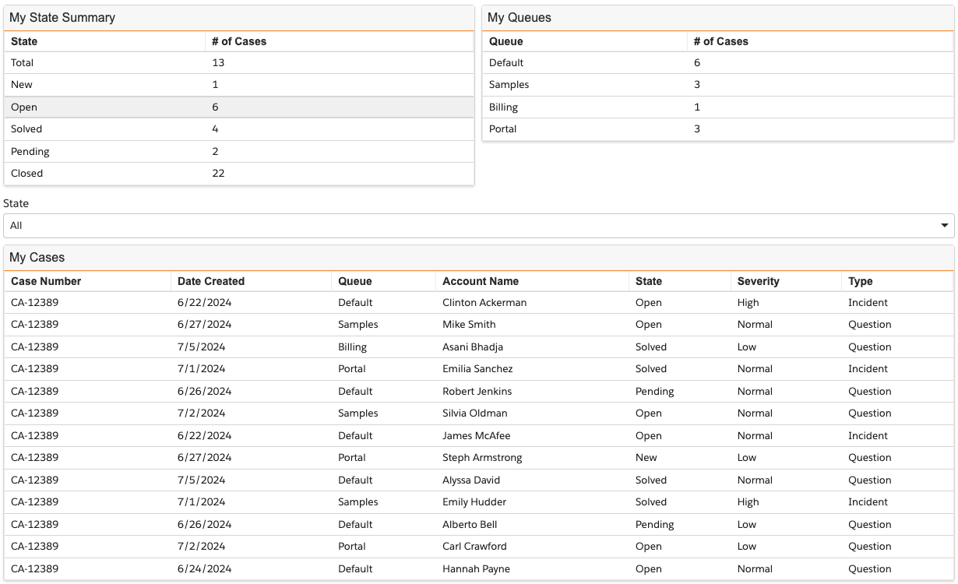Click the Pending row in State Summary

(x=238, y=152)
